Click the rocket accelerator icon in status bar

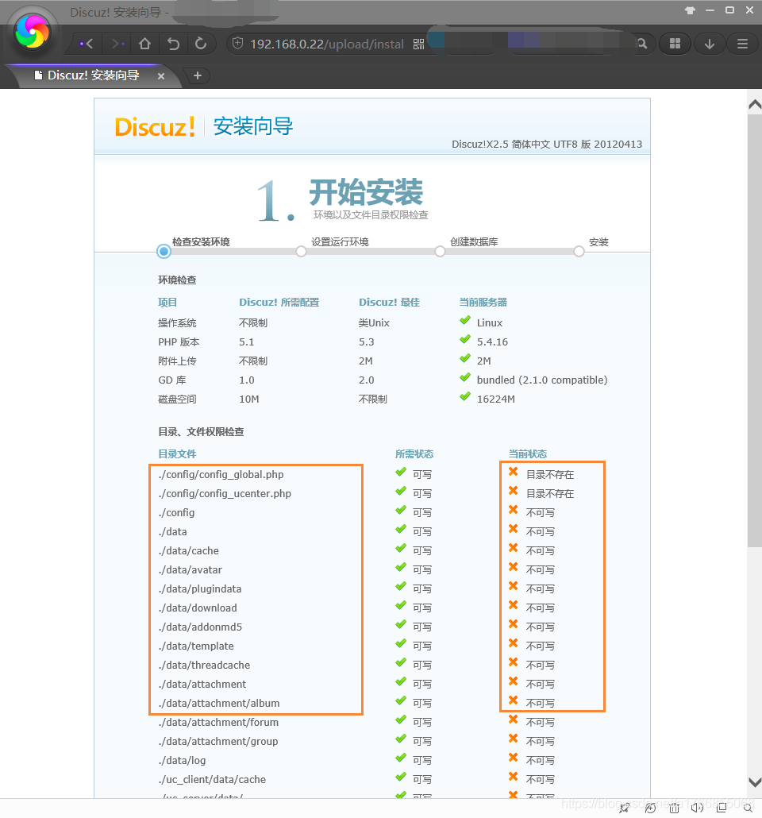623,808
